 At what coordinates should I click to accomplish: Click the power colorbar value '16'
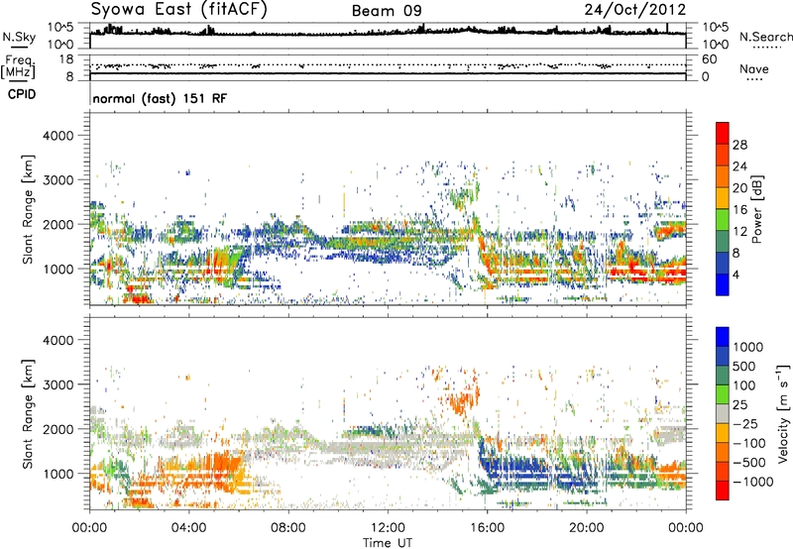739,210
